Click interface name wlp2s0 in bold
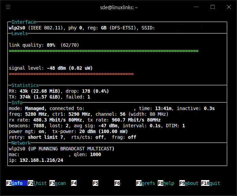Screen dimensions: 237x196 [x=17, y=28]
